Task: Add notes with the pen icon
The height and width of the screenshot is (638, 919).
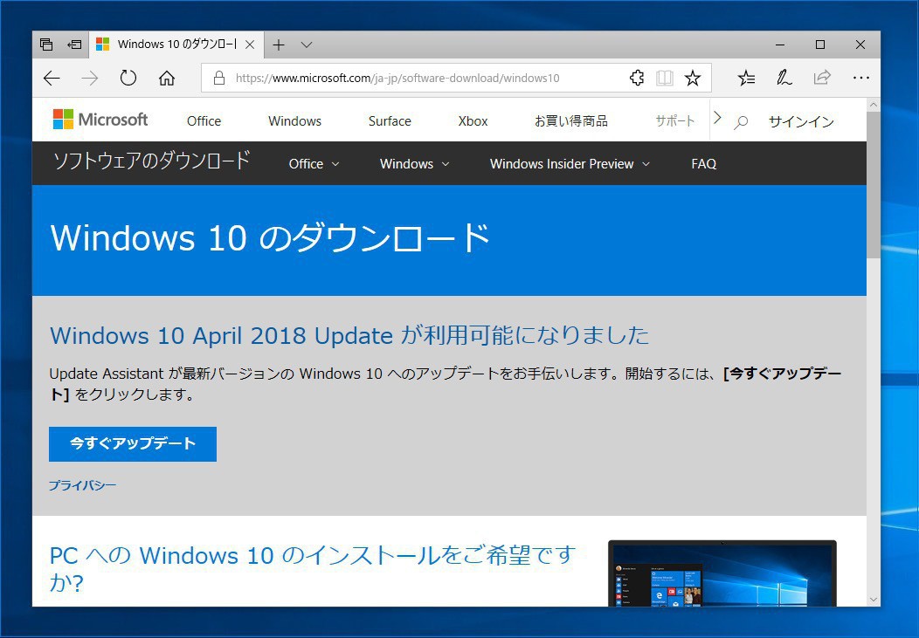Action: (784, 78)
